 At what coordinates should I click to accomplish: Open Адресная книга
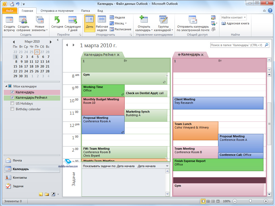point(235,23)
